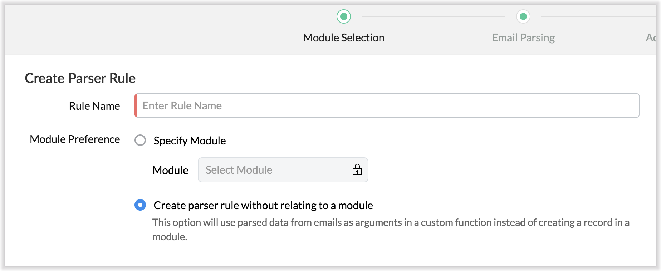Click the line connecting Module Selection and Email Parsing

click(x=433, y=17)
